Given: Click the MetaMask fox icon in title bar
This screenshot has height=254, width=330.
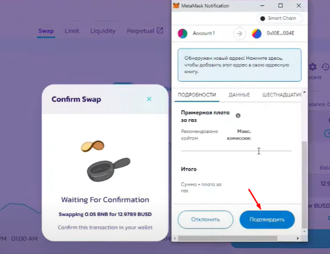Looking at the screenshot, I should (176, 5).
